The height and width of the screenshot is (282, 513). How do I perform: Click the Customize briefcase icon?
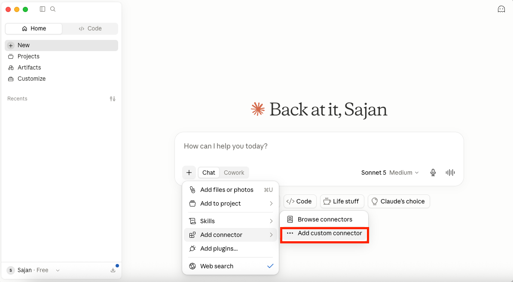pos(11,79)
